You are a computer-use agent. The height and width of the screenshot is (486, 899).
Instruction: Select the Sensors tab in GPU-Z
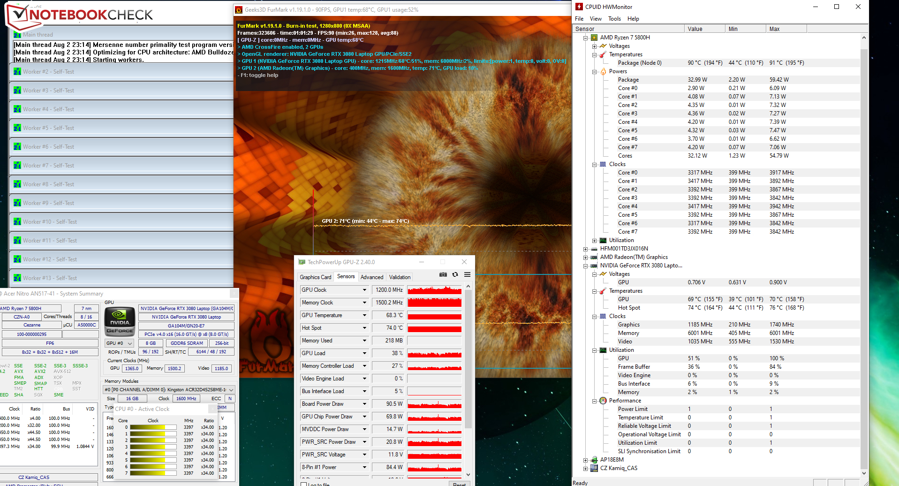coord(346,277)
